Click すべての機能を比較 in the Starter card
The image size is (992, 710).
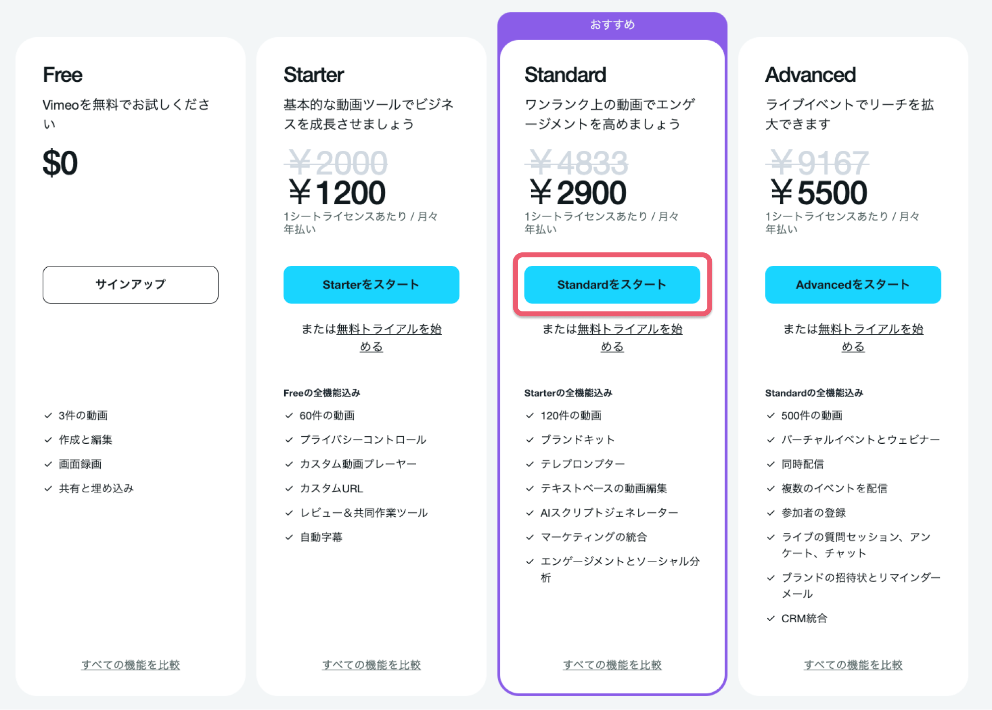click(x=372, y=664)
